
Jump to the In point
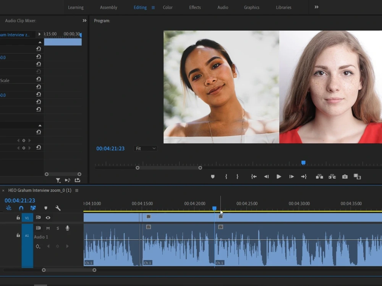(x=254, y=177)
